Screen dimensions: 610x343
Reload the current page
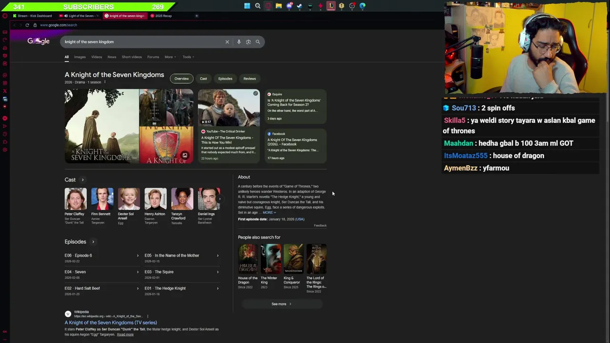27,25
